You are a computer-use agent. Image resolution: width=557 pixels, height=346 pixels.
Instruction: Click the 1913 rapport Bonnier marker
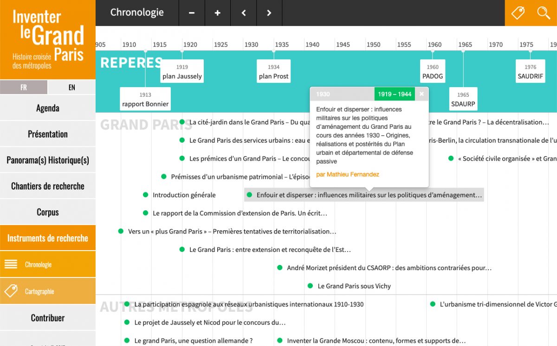coord(145,99)
